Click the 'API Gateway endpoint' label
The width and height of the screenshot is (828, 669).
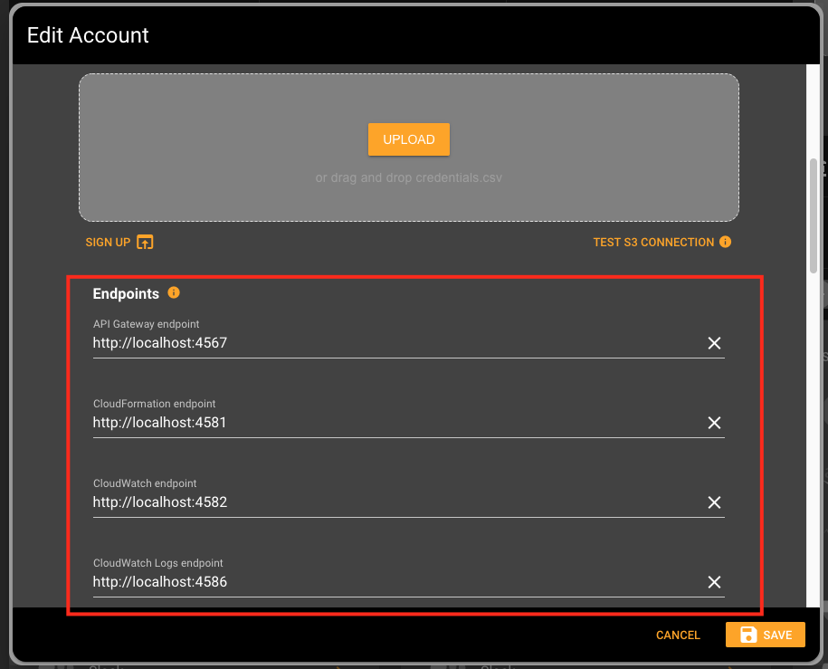point(147,324)
